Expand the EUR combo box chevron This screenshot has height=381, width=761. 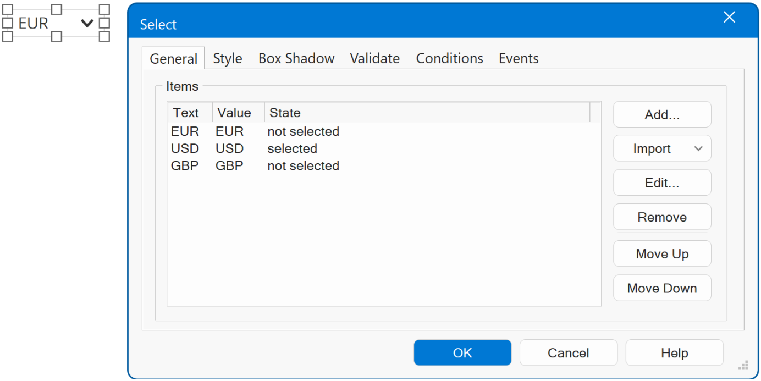coord(87,23)
